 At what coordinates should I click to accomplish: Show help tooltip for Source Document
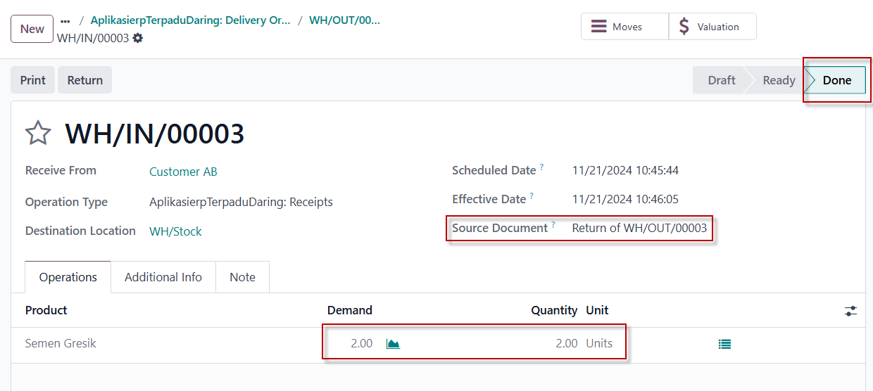click(553, 225)
